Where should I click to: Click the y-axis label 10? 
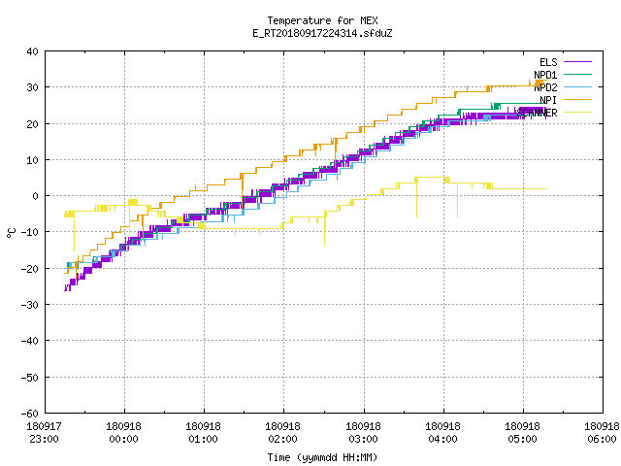tap(32, 160)
